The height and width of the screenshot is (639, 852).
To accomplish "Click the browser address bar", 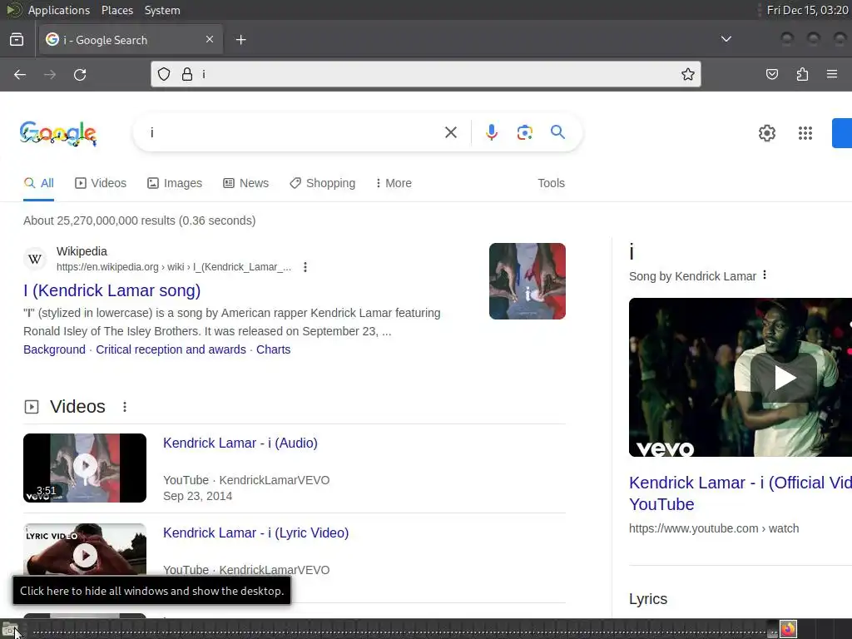I will click(425, 74).
